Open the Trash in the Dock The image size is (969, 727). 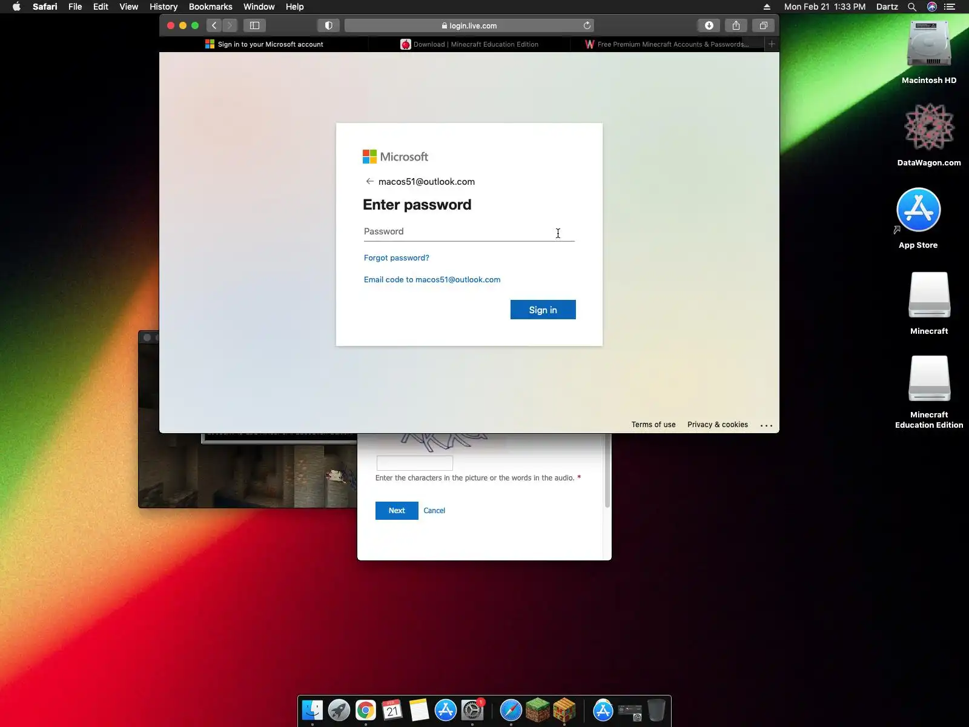[656, 710]
